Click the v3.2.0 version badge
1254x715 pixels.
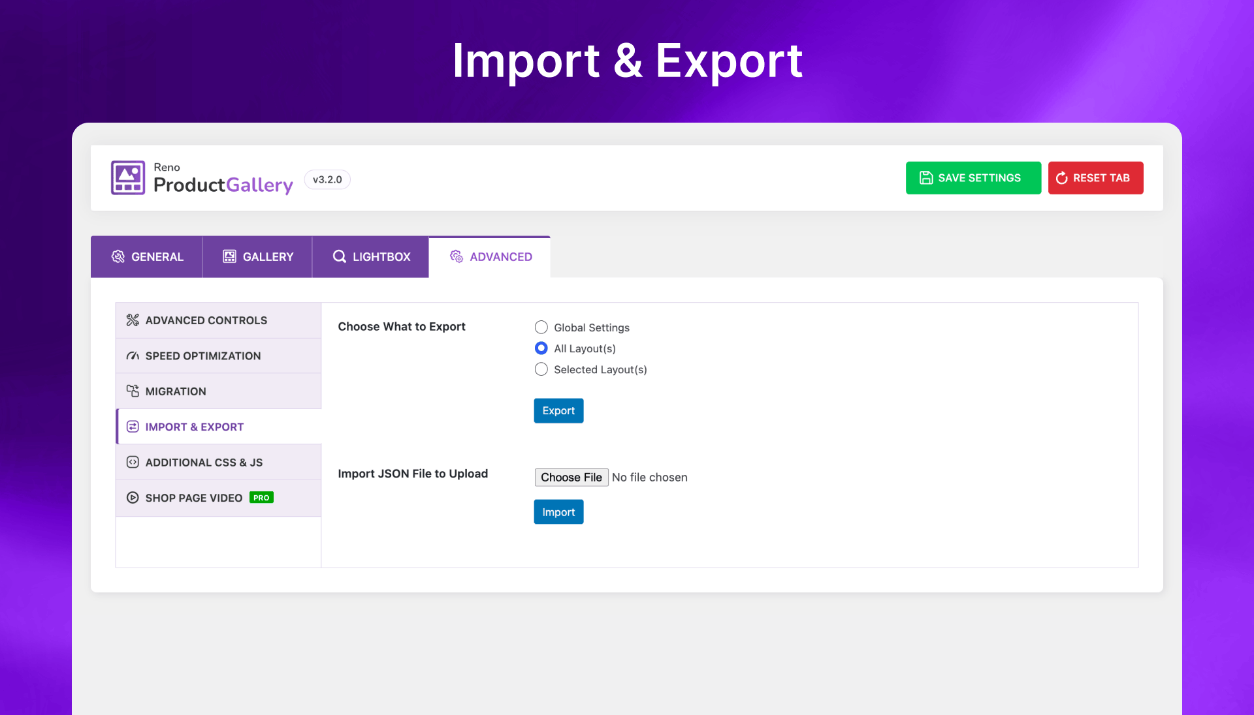[x=327, y=179]
